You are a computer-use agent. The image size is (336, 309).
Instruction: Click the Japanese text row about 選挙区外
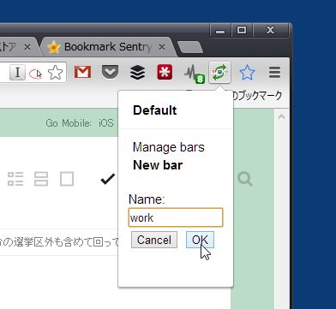coord(59,242)
